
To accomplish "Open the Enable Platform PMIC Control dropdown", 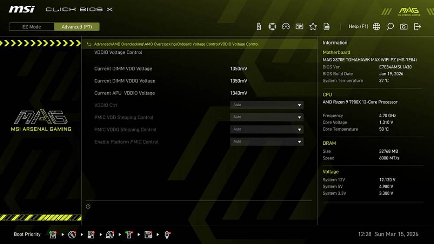I will [267, 141].
